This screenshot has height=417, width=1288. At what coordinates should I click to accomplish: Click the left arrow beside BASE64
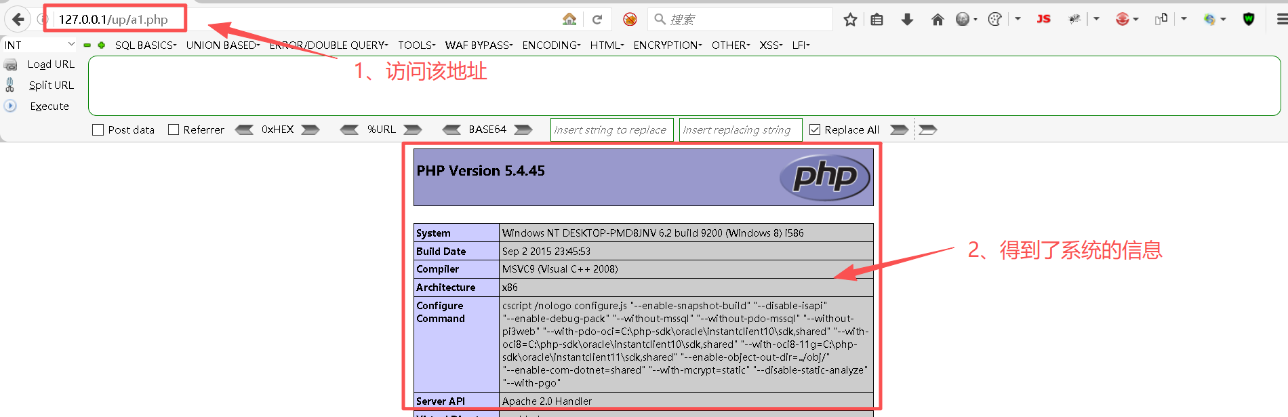tap(451, 130)
